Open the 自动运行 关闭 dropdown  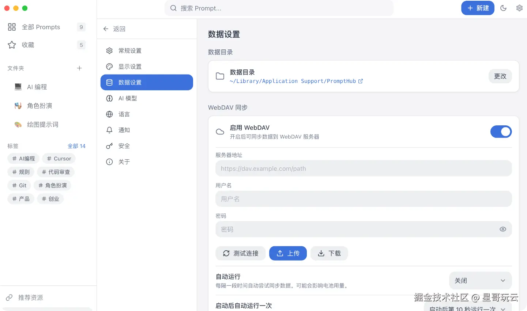pyautogui.click(x=480, y=281)
